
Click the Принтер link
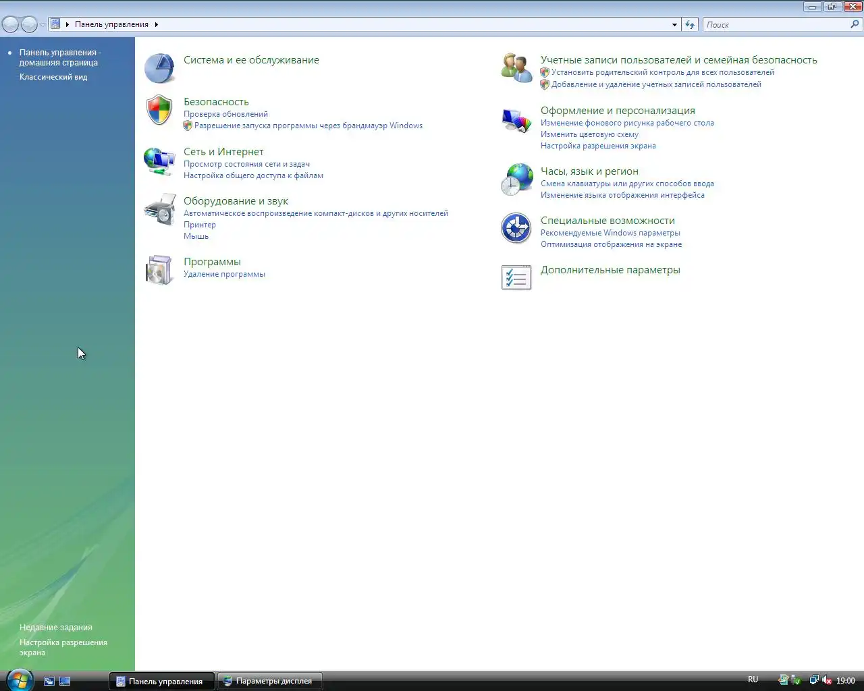(200, 225)
